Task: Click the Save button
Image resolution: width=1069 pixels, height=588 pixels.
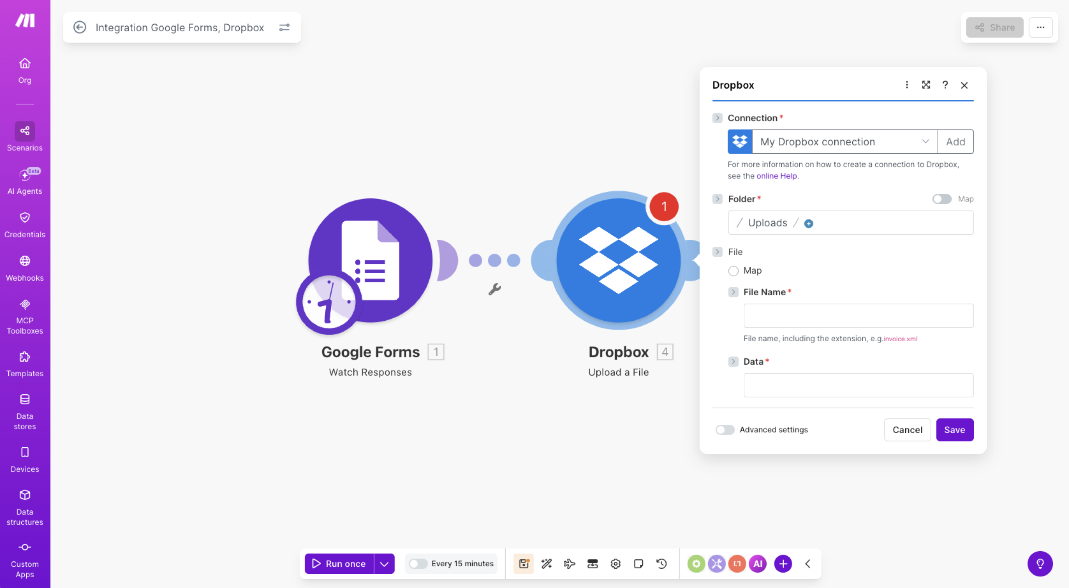Action: 954,430
